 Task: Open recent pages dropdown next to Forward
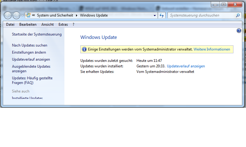[22, 16]
